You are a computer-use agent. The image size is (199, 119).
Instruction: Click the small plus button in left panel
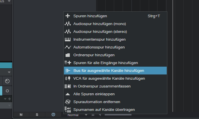tap(9, 99)
